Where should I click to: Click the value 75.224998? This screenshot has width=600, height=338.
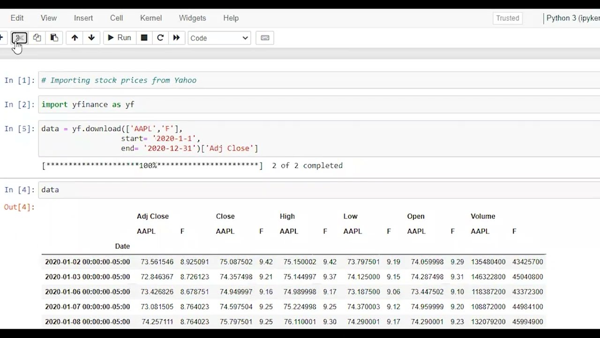tap(300, 307)
